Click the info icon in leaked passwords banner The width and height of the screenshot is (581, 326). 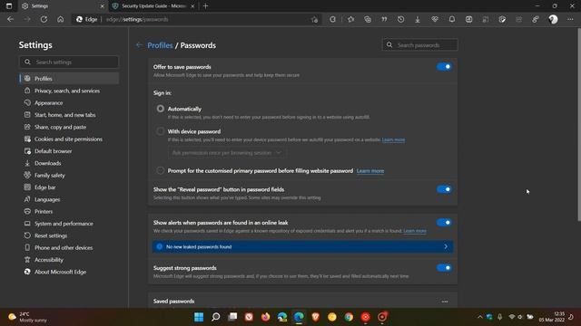coord(160,246)
